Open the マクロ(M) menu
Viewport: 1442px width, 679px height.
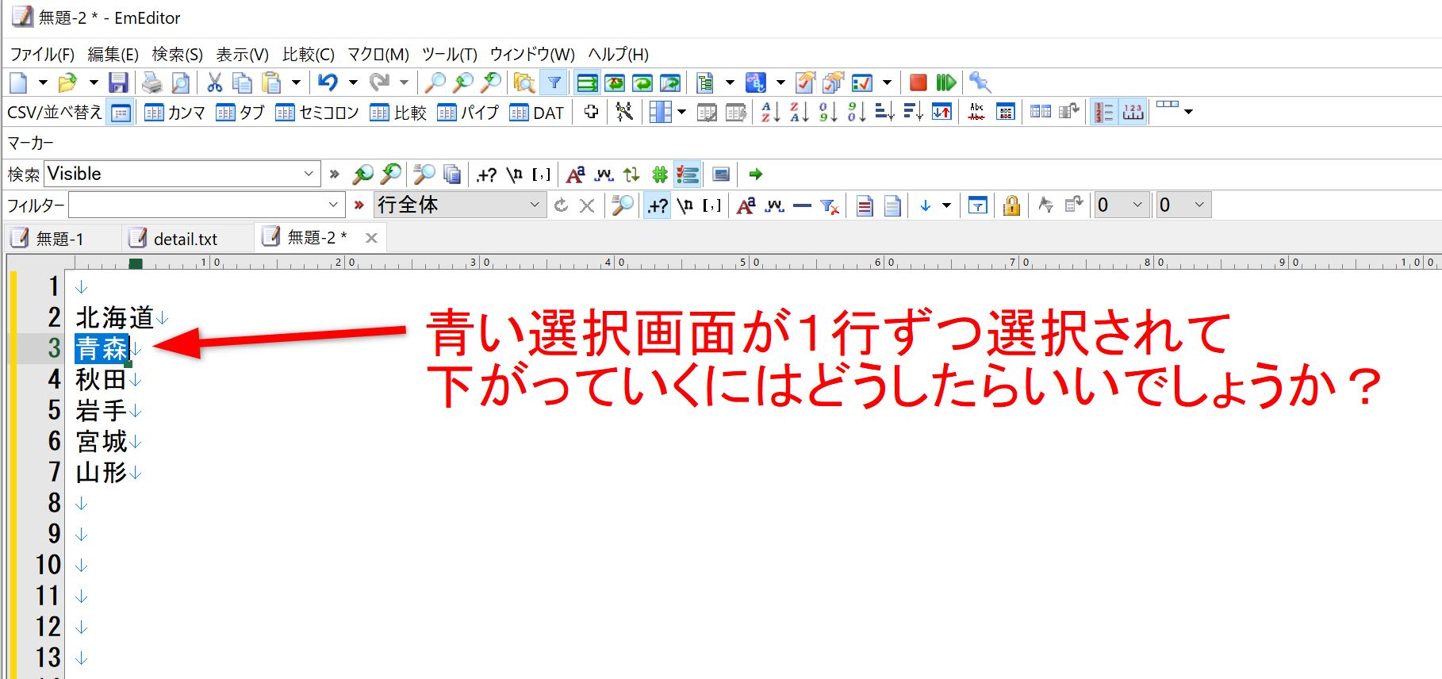(x=378, y=54)
